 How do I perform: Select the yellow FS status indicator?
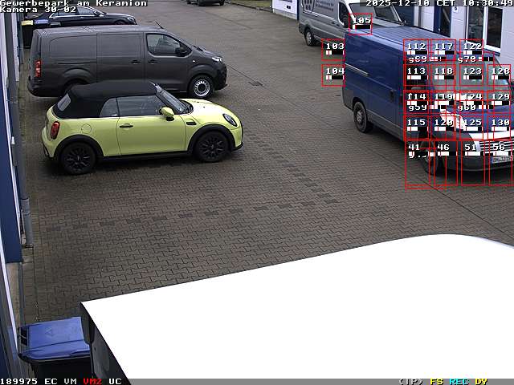tap(436, 381)
